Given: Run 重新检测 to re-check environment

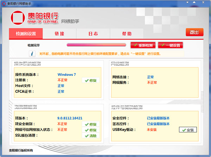Looking at the screenshot, I should pyautogui.click(x=143, y=45).
